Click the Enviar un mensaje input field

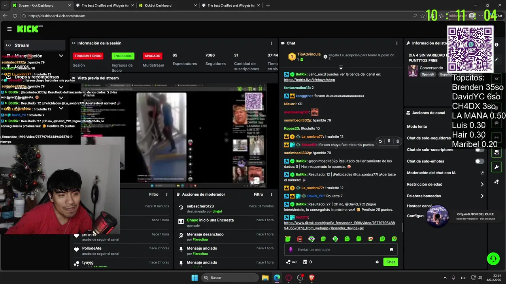point(341,249)
